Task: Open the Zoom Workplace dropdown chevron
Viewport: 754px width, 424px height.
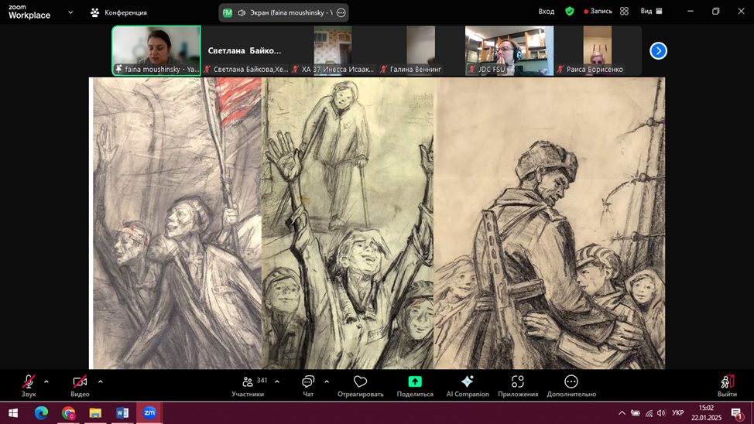Action: point(70,12)
